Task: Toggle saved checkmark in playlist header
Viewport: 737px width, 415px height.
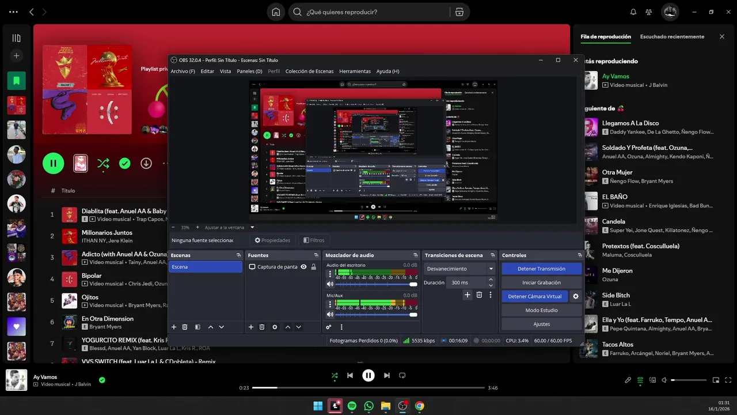Action: (x=125, y=164)
